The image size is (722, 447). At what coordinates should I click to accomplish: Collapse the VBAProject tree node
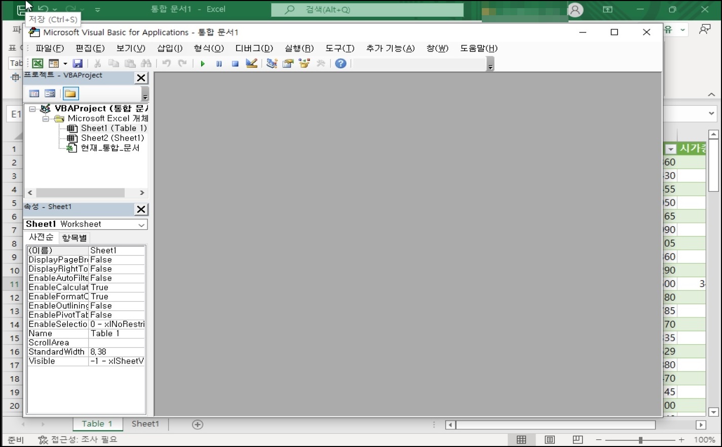tap(32, 109)
